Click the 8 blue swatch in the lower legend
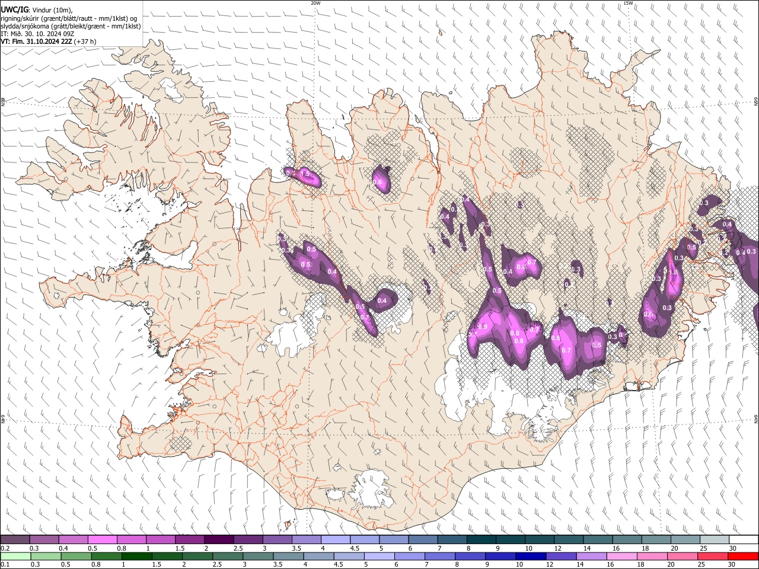This screenshot has width=759, height=569. pos(470,556)
